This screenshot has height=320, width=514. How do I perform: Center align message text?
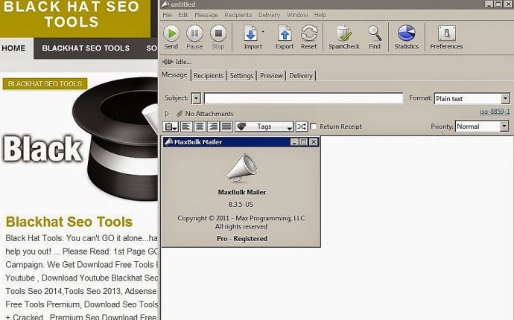pyautogui.click(x=200, y=127)
